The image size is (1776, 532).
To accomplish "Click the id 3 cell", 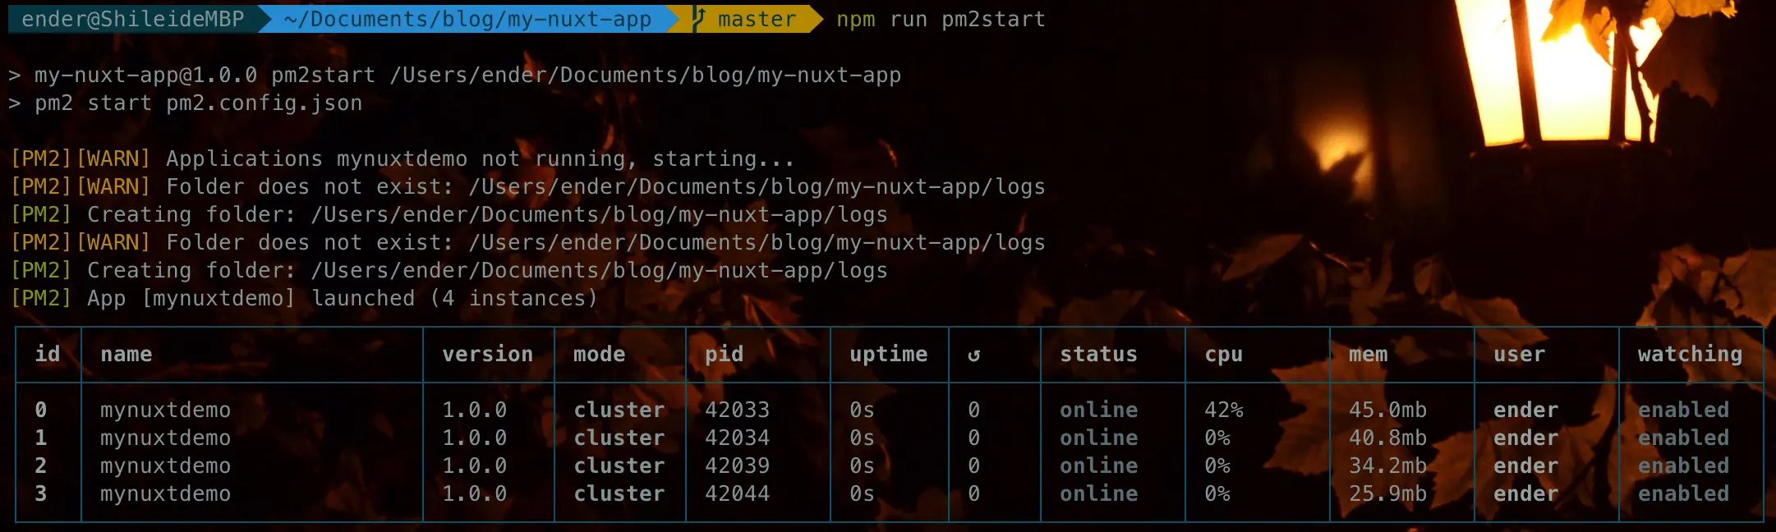I will [x=41, y=493].
